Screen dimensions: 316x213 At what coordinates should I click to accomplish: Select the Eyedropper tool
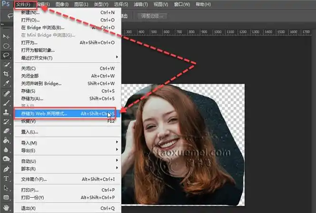click(7, 84)
